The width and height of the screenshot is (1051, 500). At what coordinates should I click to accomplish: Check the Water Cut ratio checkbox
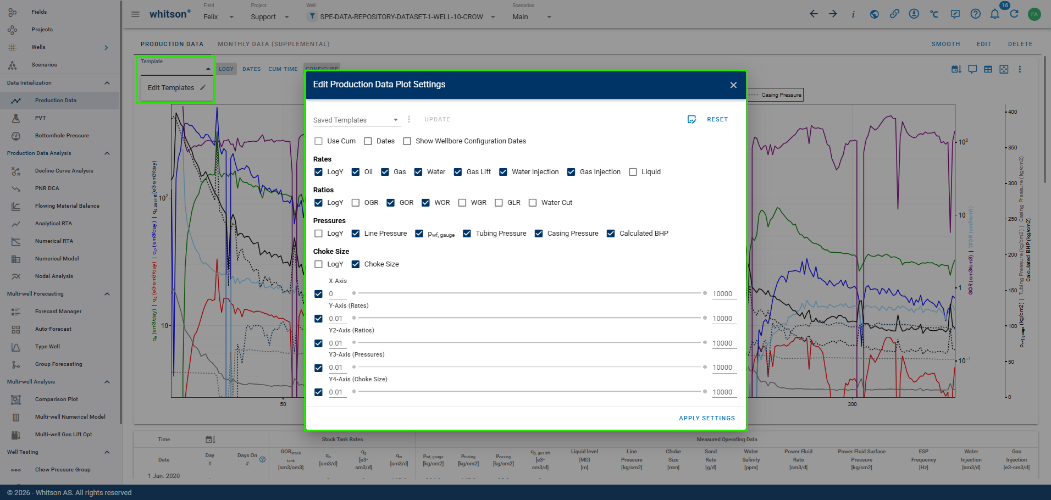tap(533, 203)
